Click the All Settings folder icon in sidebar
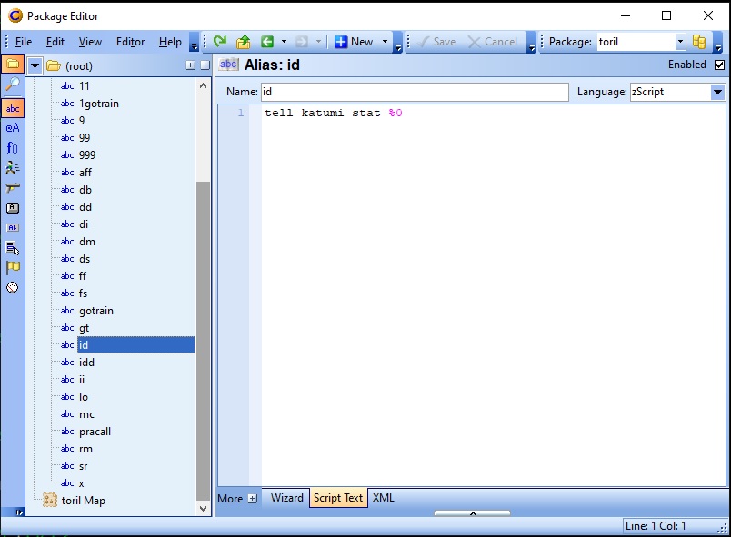 click(x=13, y=65)
